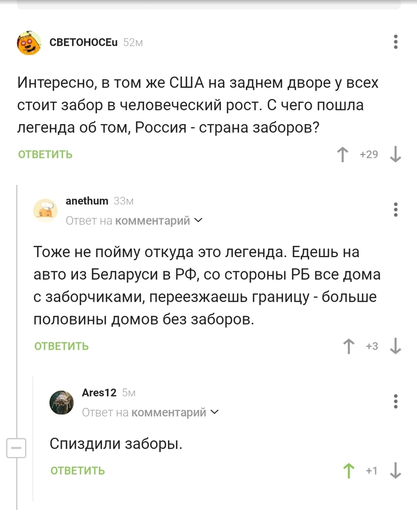The width and height of the screenshot is (417, 510).
Task: Open options menu for anethum's comment
Action: coord(394,209)
